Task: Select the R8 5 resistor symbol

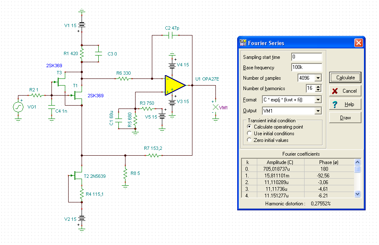Action: click(125, 173)
